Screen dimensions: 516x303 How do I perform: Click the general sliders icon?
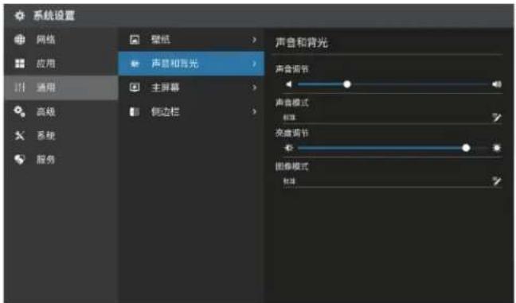point(20,87)
